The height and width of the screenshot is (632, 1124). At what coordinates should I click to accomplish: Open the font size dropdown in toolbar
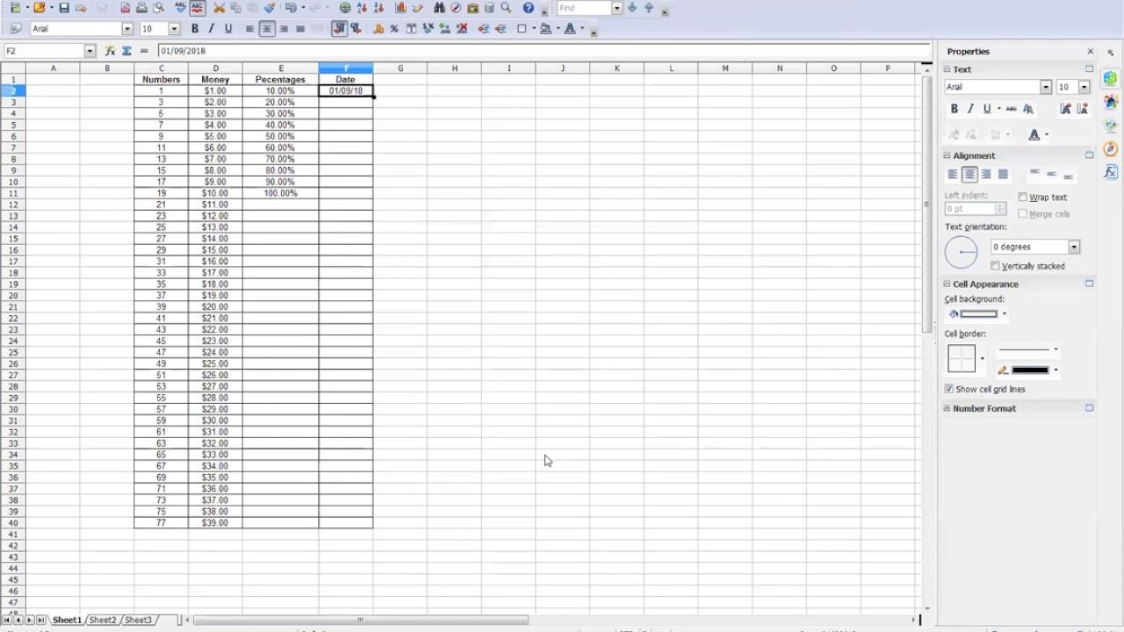174,29
